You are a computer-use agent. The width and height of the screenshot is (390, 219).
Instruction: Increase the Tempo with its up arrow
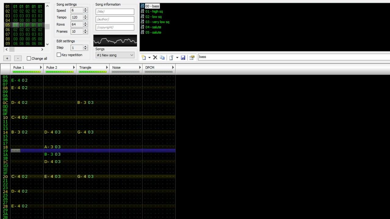[85, 16]
